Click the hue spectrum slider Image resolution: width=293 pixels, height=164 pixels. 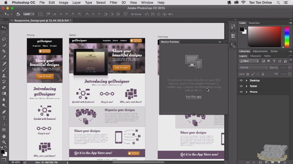[x=287, y=37]
